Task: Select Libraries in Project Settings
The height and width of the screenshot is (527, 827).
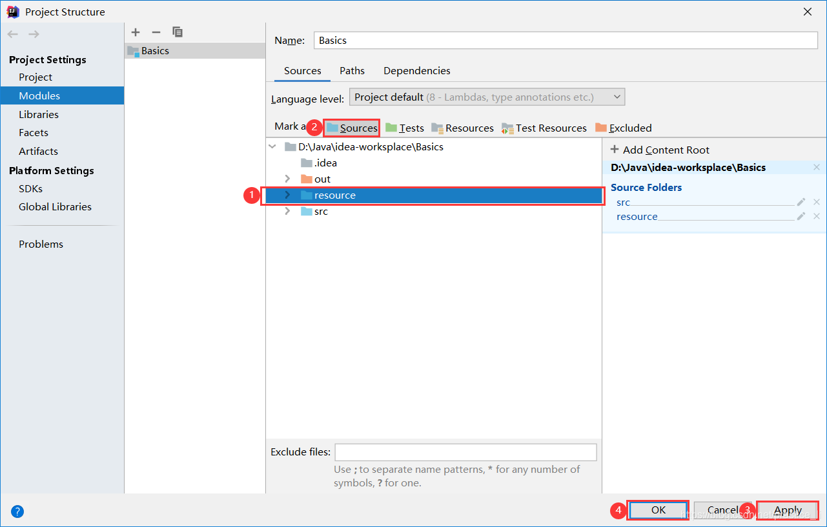Action: click(x=39, y=114)
